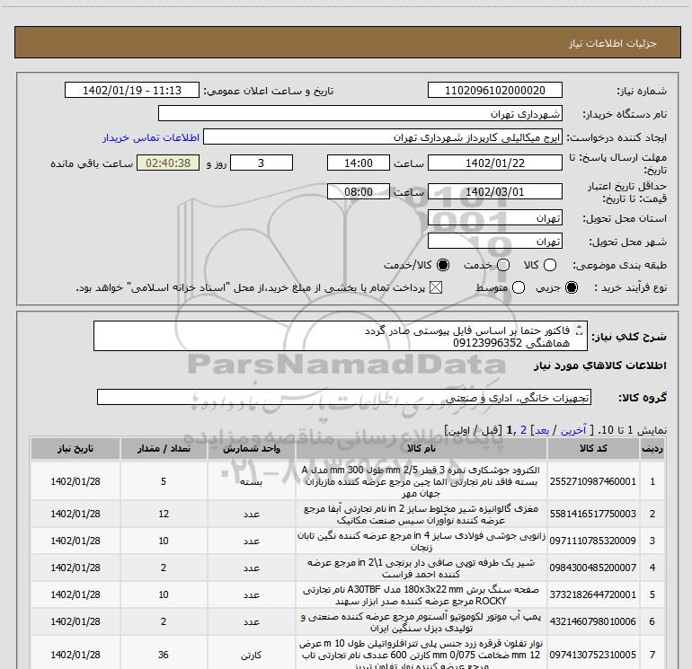
Task: Click item code 4321460798010006
Action: click(x=593, y=621)
